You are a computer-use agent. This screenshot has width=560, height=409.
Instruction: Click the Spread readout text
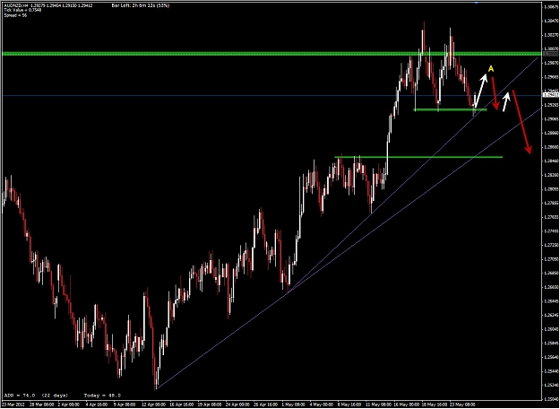[x=15, y=15]
